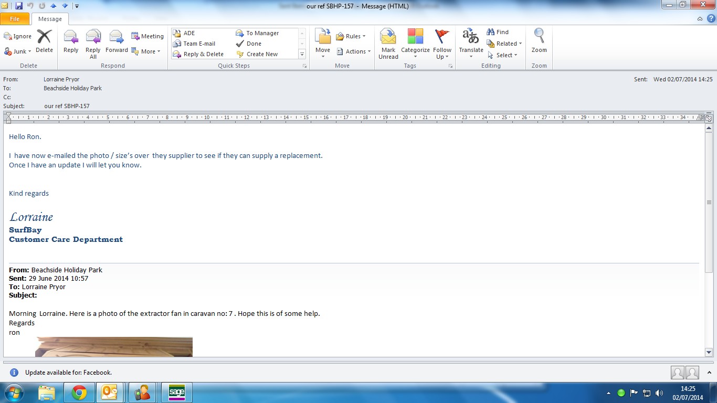Open the Move to folder dropdown
Image resolution: width=717 pixels, height=403 pixels.
[x=323, y=44]
